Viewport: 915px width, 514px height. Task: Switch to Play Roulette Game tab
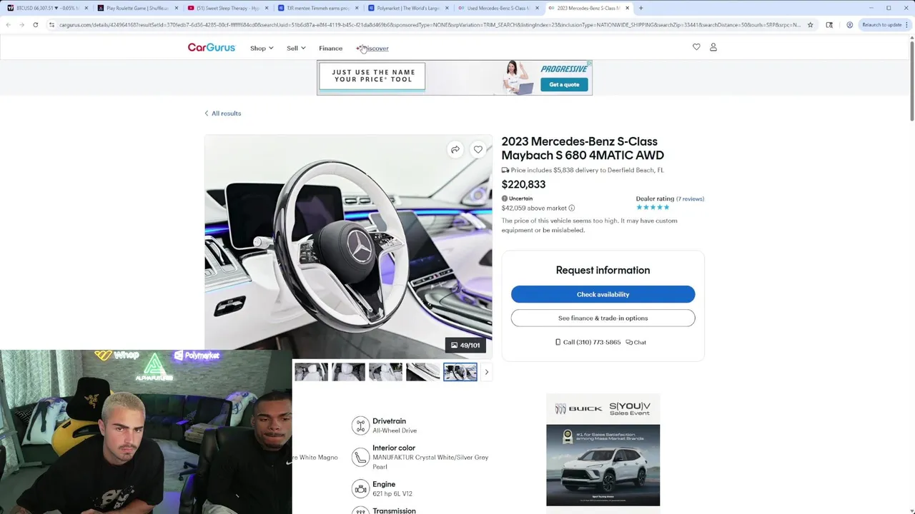point(137,8)
